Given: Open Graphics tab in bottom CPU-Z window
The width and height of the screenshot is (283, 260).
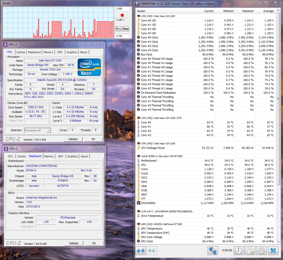Looking at the screenshot, I should pyautogui.click(x=72, y=156).
